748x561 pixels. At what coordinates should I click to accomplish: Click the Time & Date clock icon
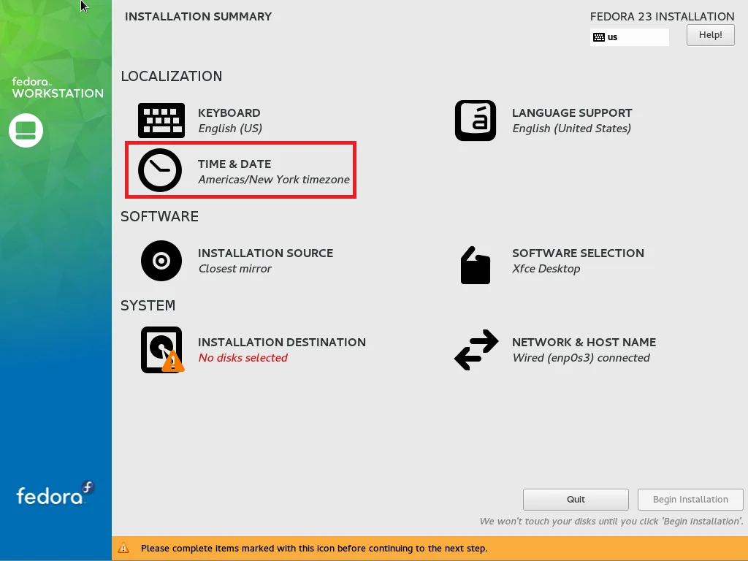(x=160, y=170)
